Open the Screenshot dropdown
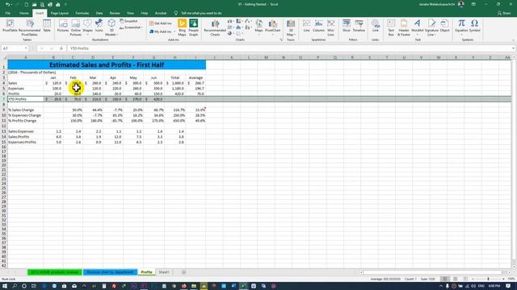The width and height of the screenshot is (517, 290). pyautogui.click(x=131, y=27)
